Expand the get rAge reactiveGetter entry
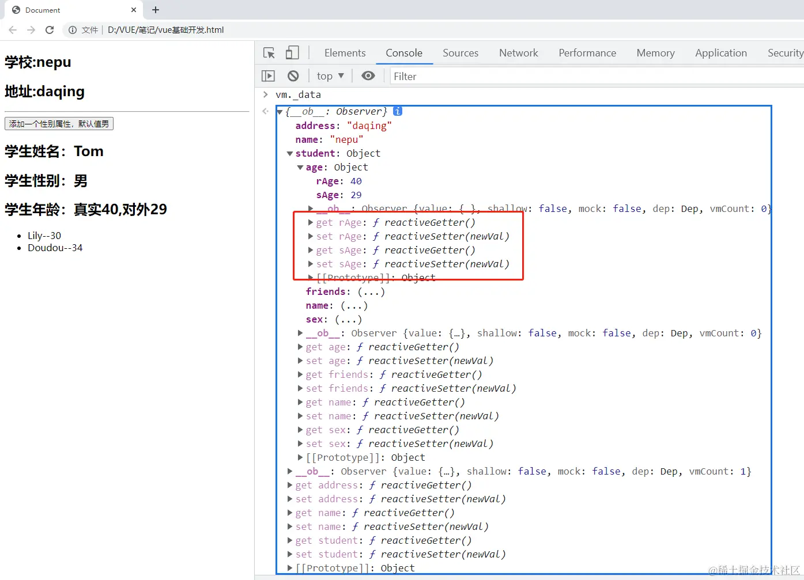Image resolution: width=804 pixels, height=580 pixels. pos(311,222)
